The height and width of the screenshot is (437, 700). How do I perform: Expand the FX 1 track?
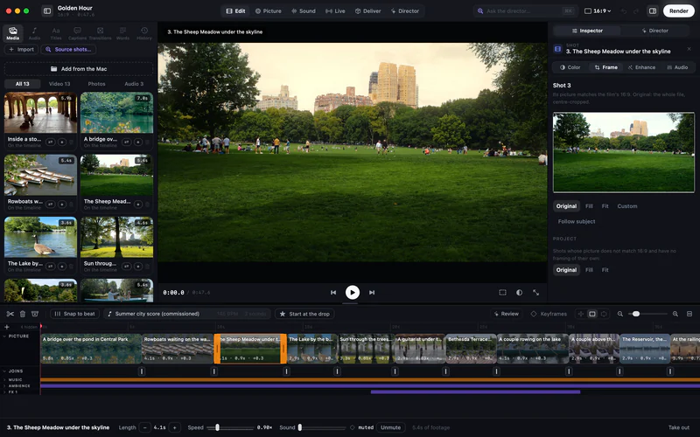tap(5, 392)
